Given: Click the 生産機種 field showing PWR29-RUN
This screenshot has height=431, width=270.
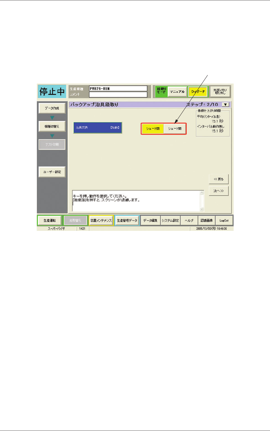Looking at the screenshot, I should [x=118, y=88].
